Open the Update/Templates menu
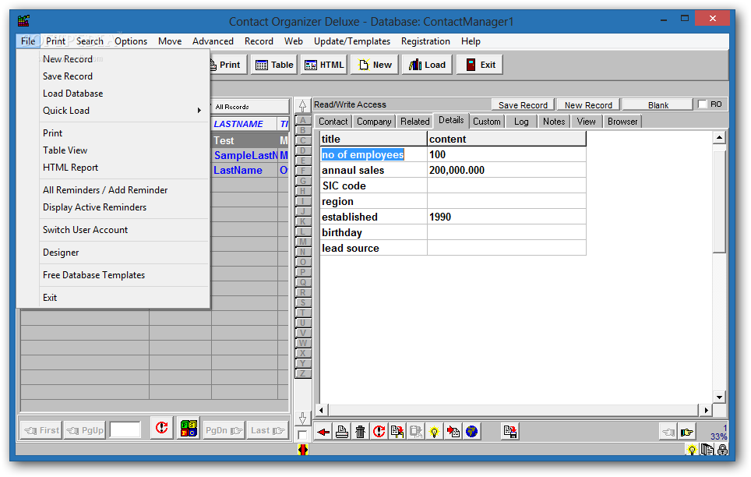Image resolution: width=751 pixels, height=477 pixels. [x=352, y=41]
